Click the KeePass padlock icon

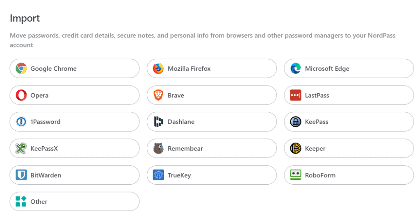[296, 122]
